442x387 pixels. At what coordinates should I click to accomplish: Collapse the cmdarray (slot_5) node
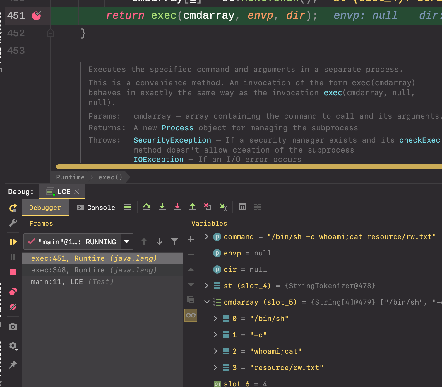click(207, 302)
